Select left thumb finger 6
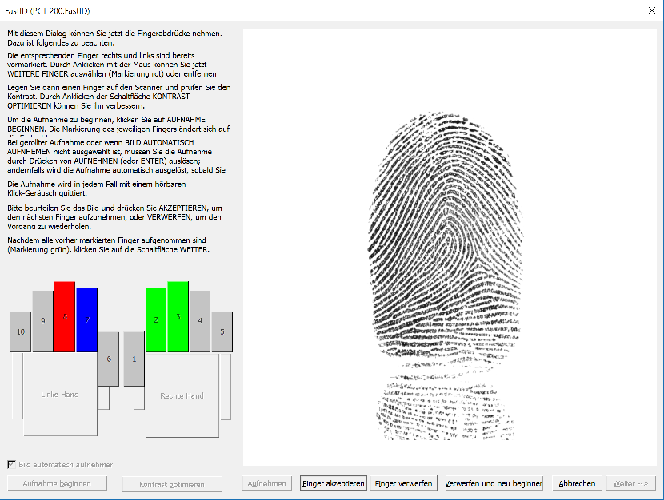 point(109,359)
